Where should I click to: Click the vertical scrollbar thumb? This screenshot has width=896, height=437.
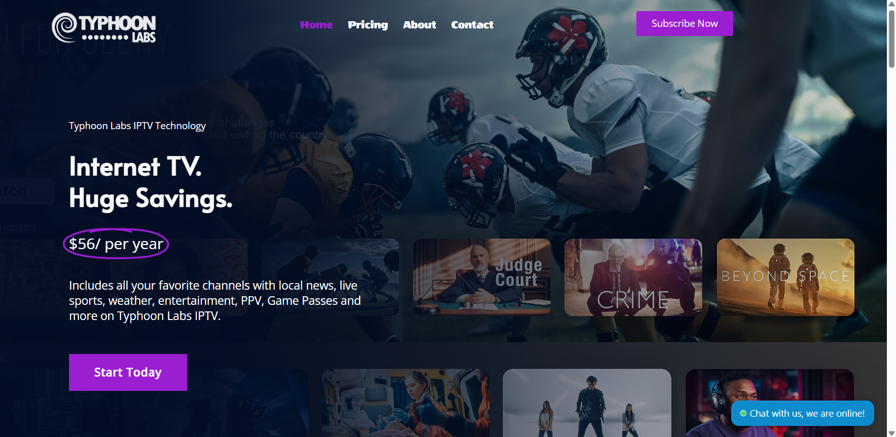click(x=891, y=38)
